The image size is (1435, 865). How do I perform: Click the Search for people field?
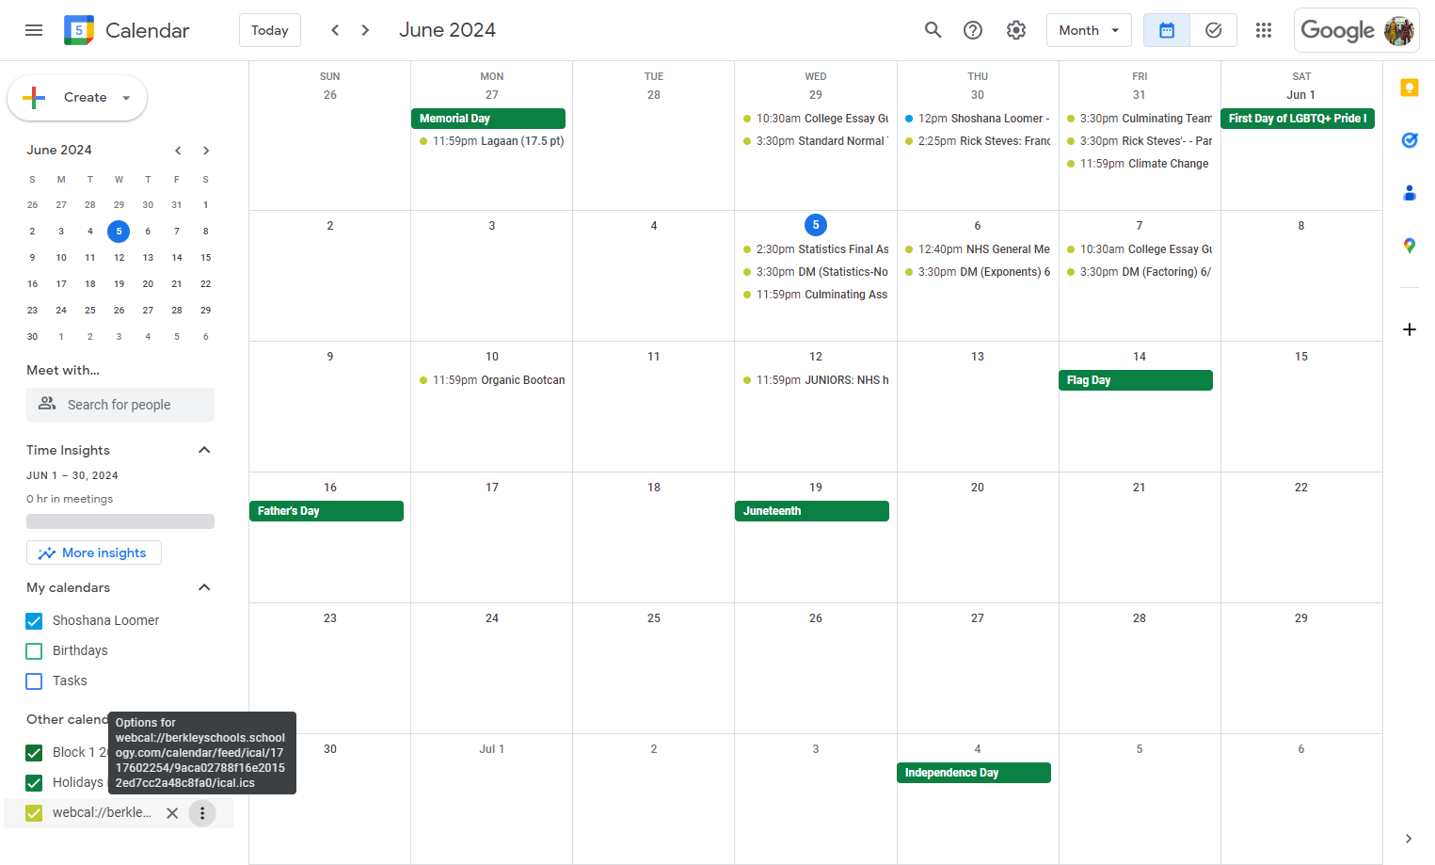coord(120,405)
